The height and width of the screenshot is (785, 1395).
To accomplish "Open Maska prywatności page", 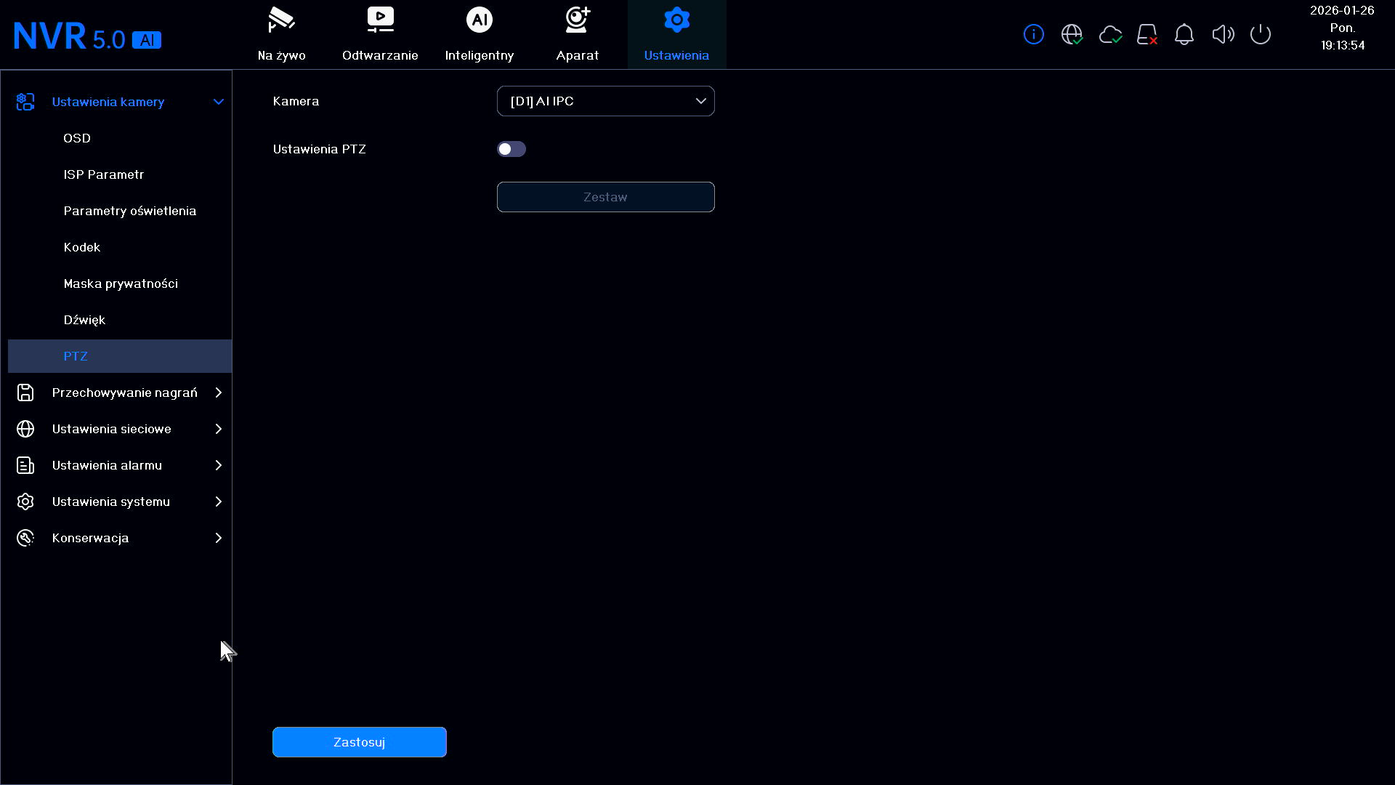I will [120, 283].
